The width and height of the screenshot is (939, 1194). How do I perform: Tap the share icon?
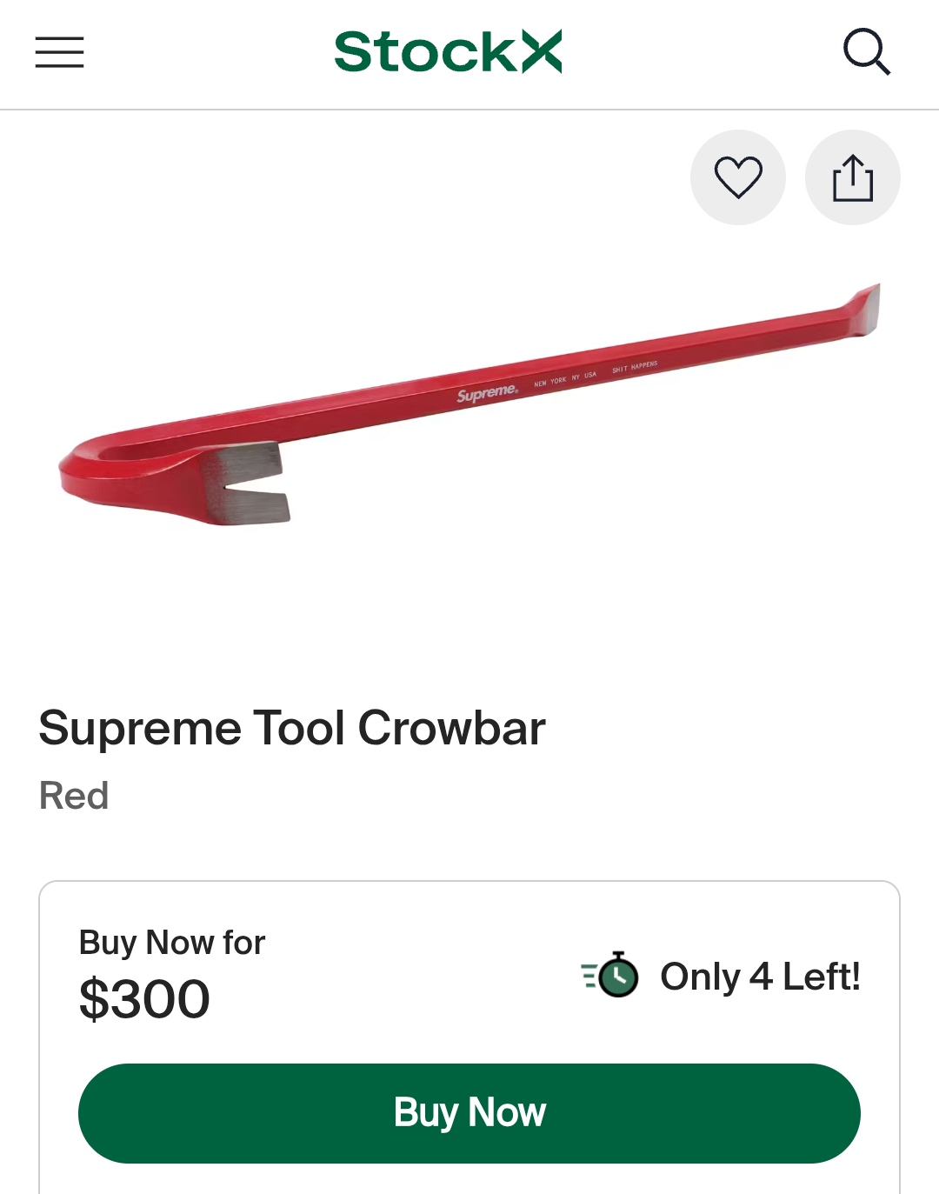(853, 177)
